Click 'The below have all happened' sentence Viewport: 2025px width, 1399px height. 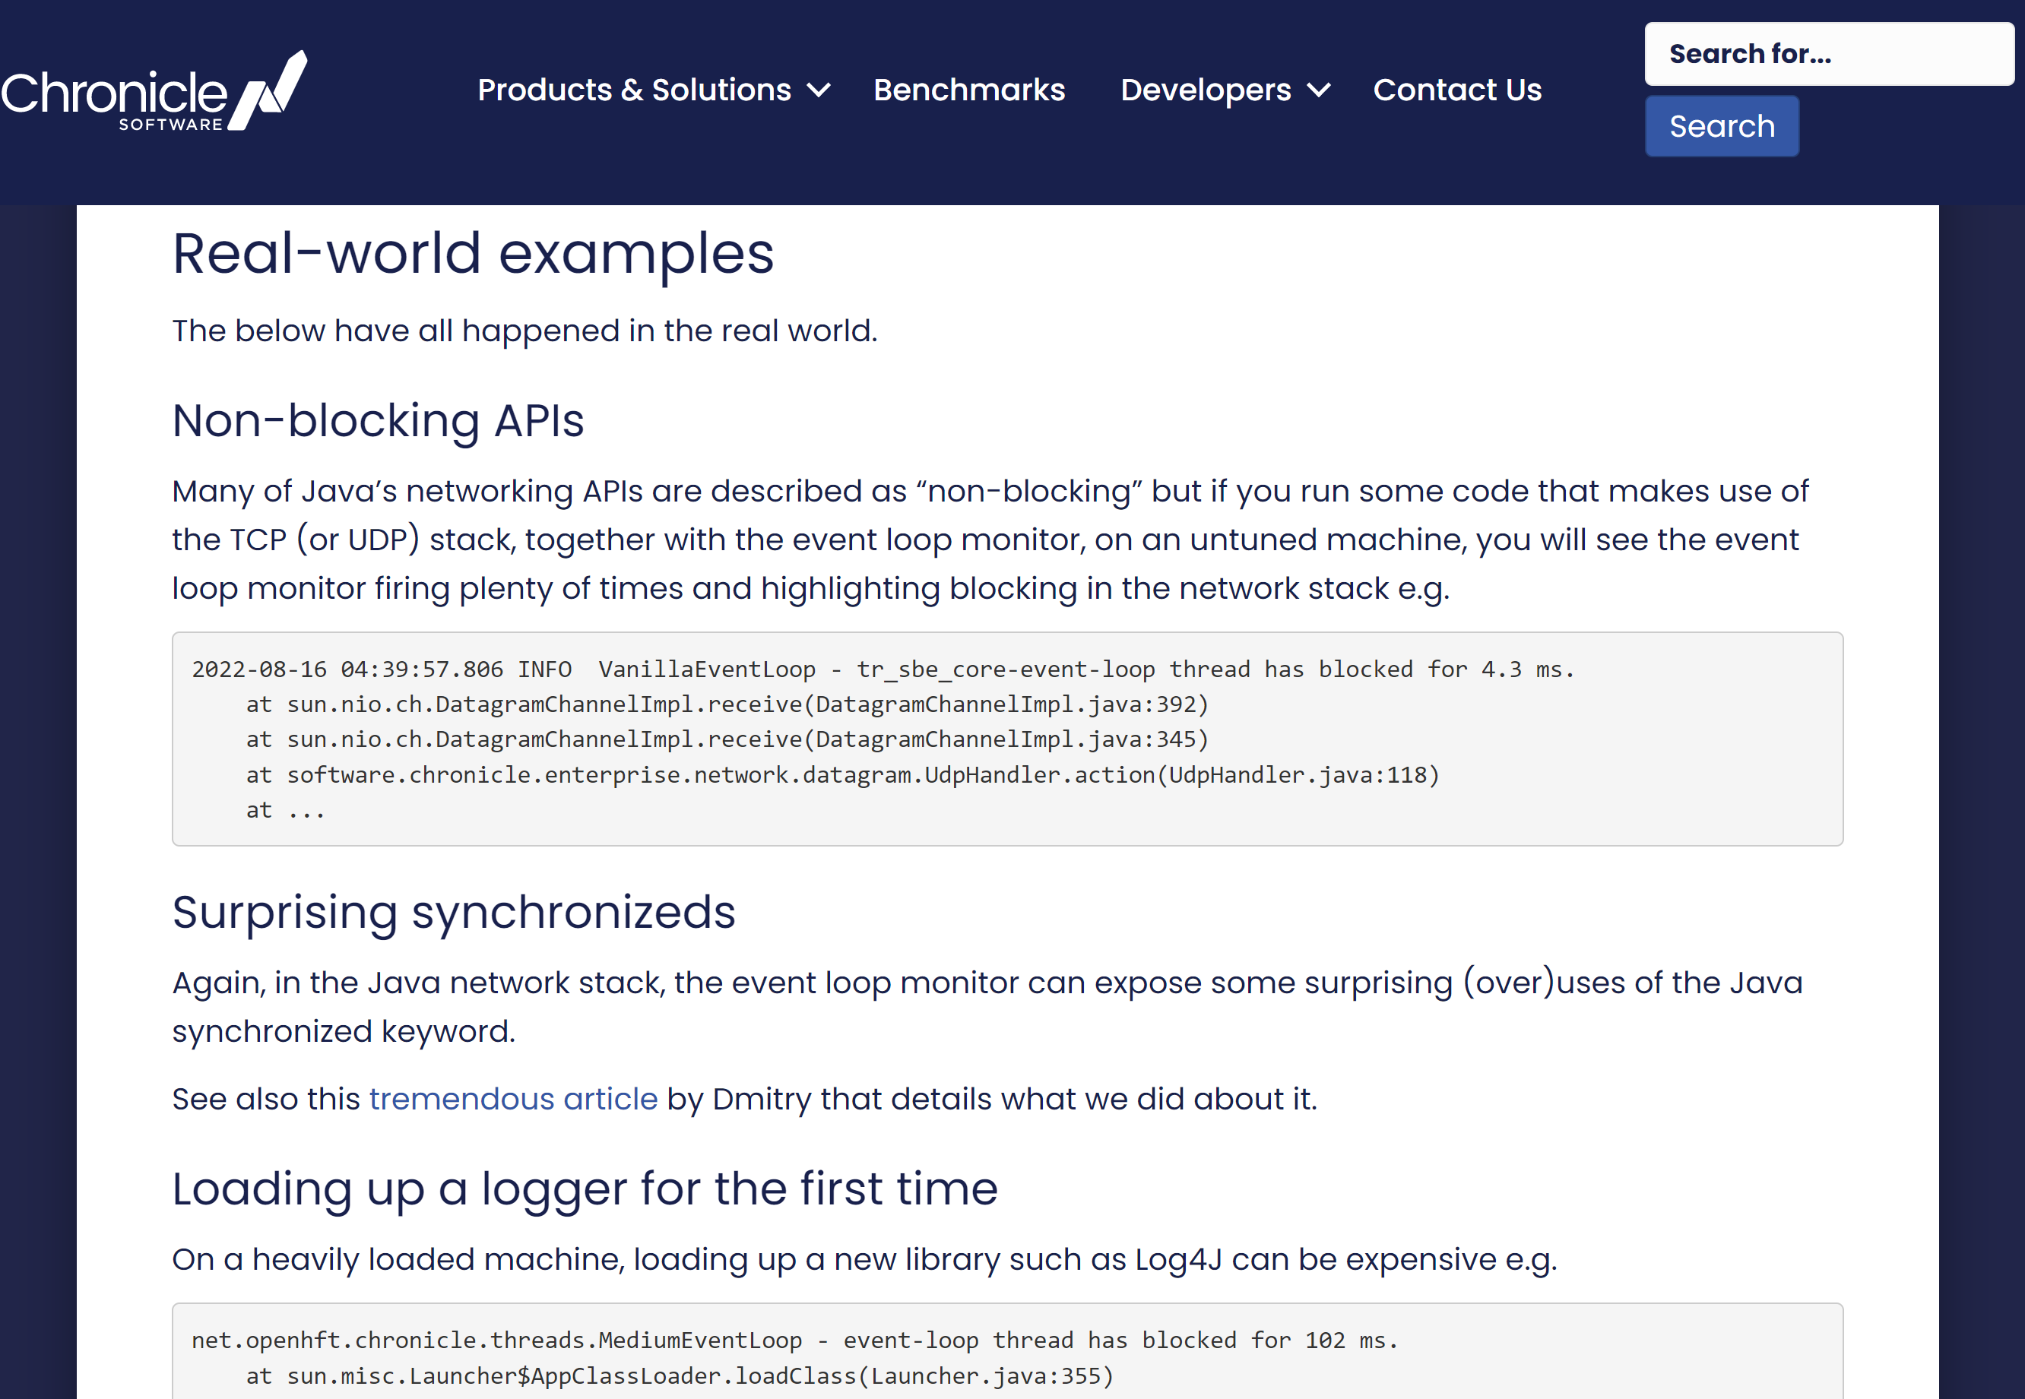point(524,331)
